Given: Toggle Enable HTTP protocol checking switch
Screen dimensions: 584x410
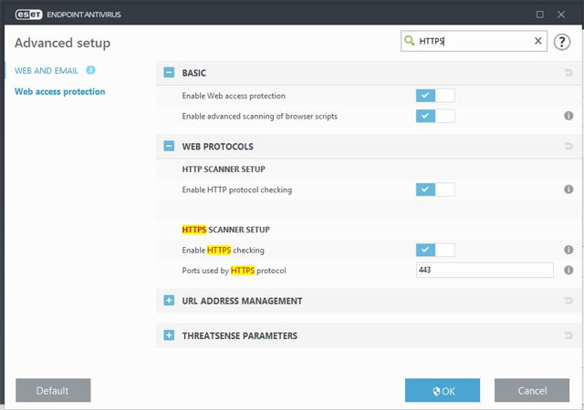Looking at the screenshot, I should pyautogui.click(x=435, y=190).
